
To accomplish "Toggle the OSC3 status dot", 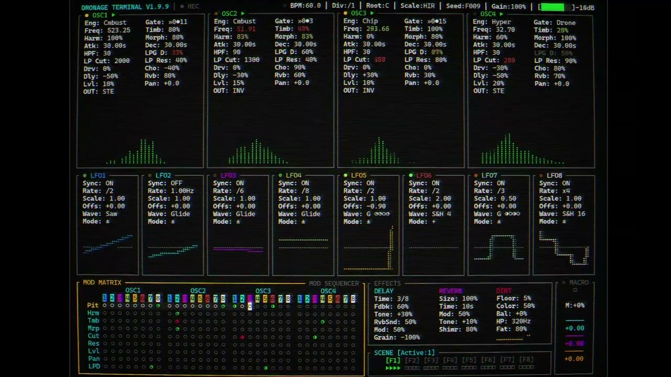I will [x=346, y=13].
